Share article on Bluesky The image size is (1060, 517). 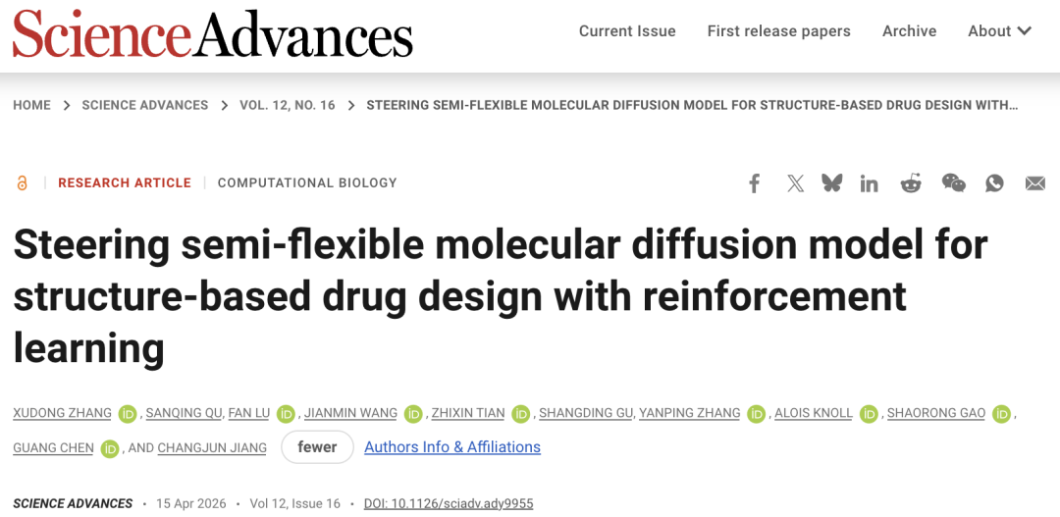[832, 183]
